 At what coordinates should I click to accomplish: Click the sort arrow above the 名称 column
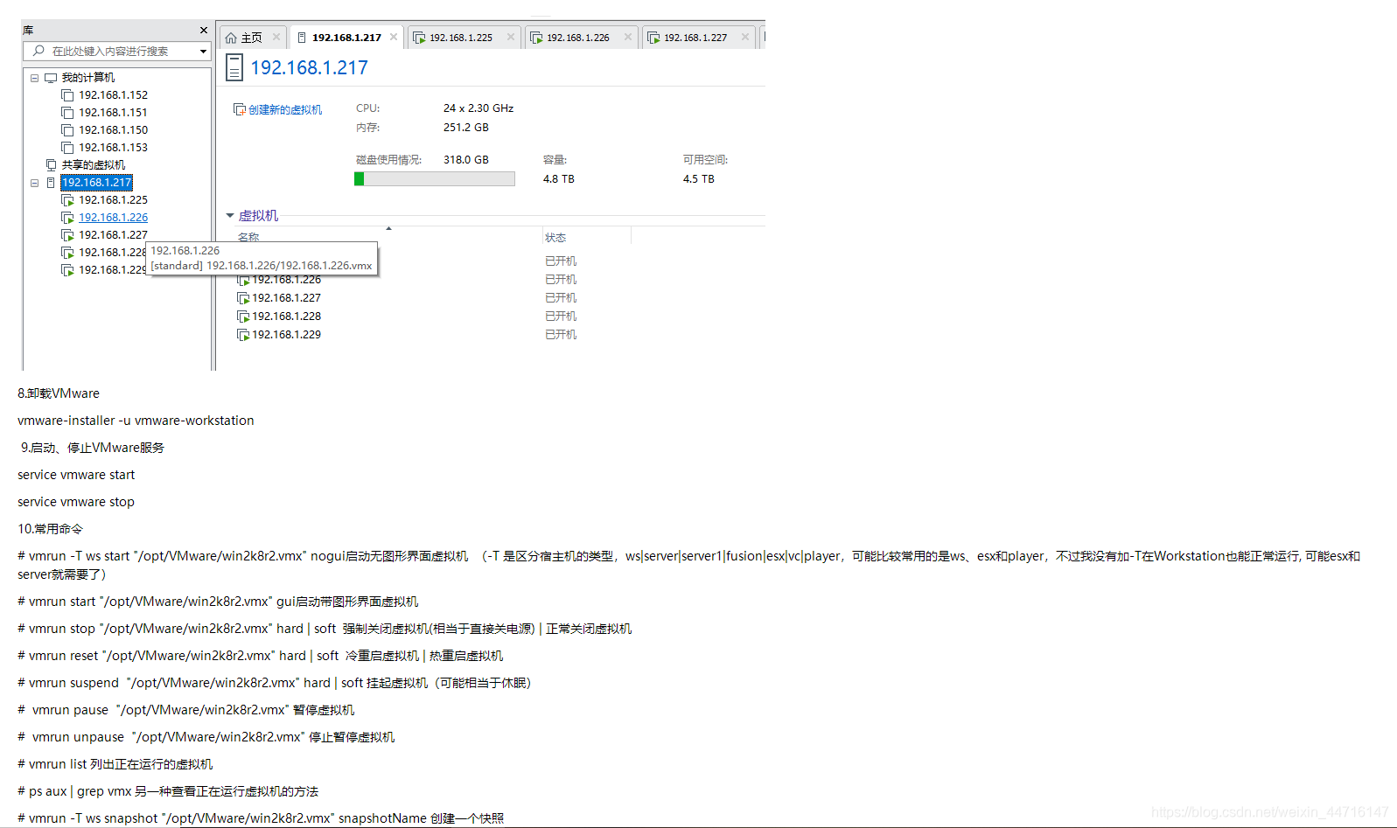coord(388,228)
